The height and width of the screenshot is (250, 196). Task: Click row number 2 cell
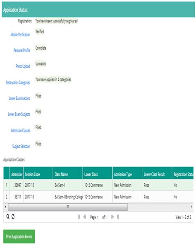[6, 197]
